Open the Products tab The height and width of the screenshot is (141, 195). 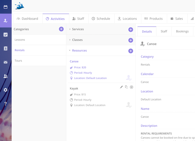point(154,19)
